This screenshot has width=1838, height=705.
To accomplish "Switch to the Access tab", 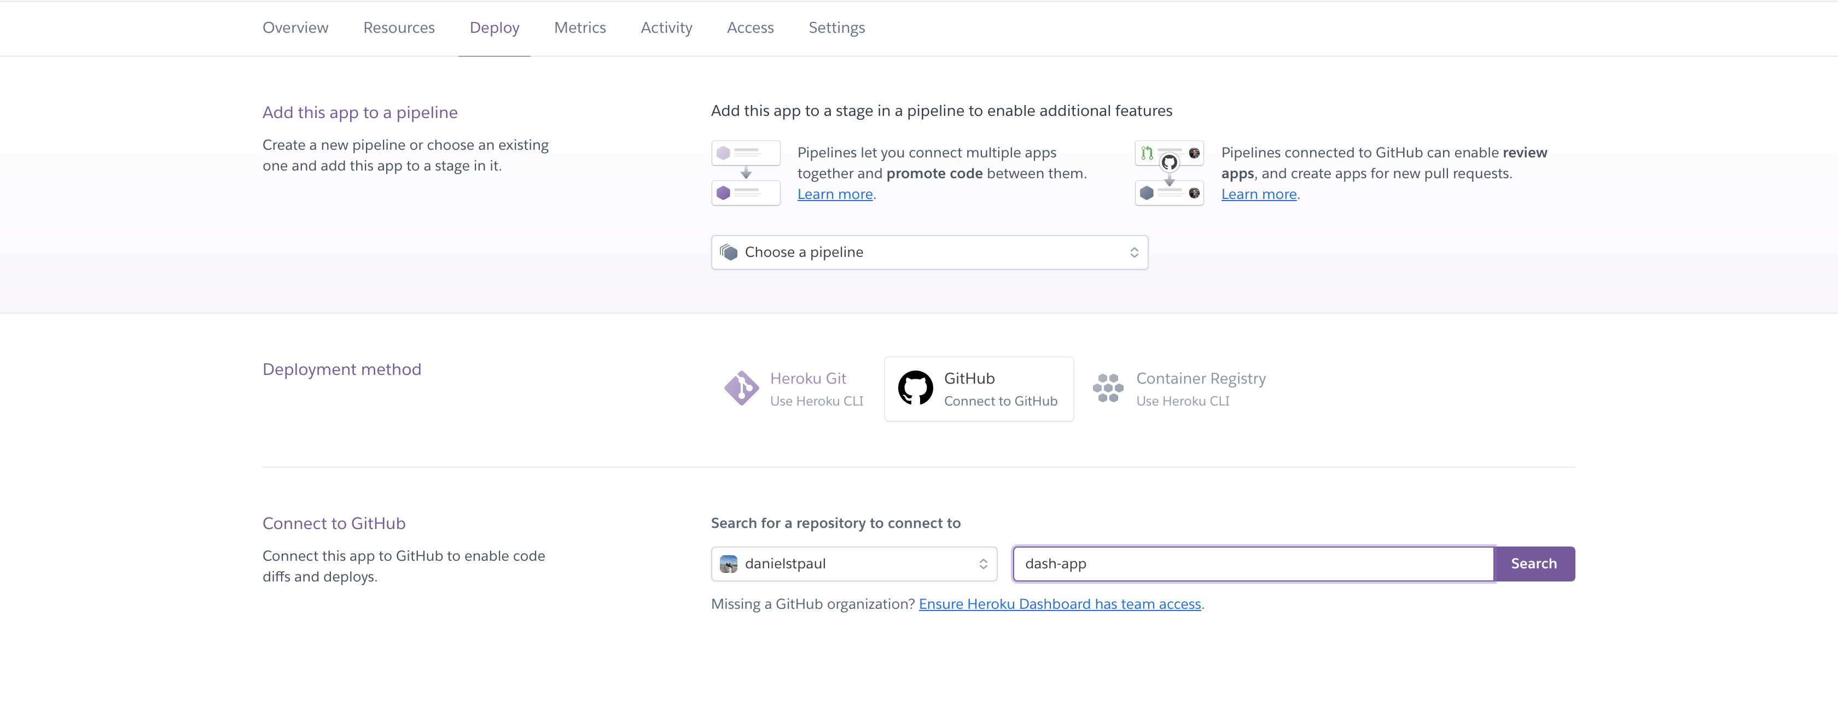I will click(751, 28).
